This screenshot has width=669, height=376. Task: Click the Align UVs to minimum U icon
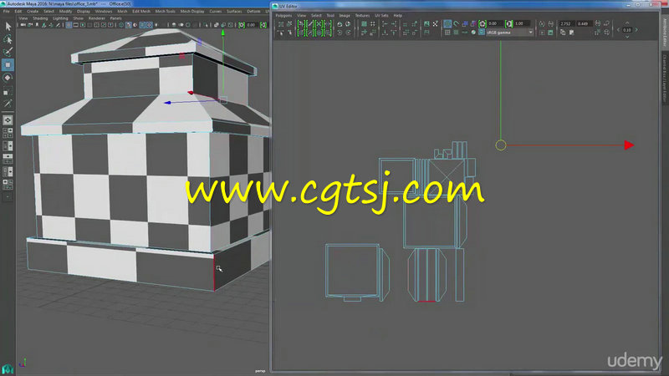[x=385, y=24]
